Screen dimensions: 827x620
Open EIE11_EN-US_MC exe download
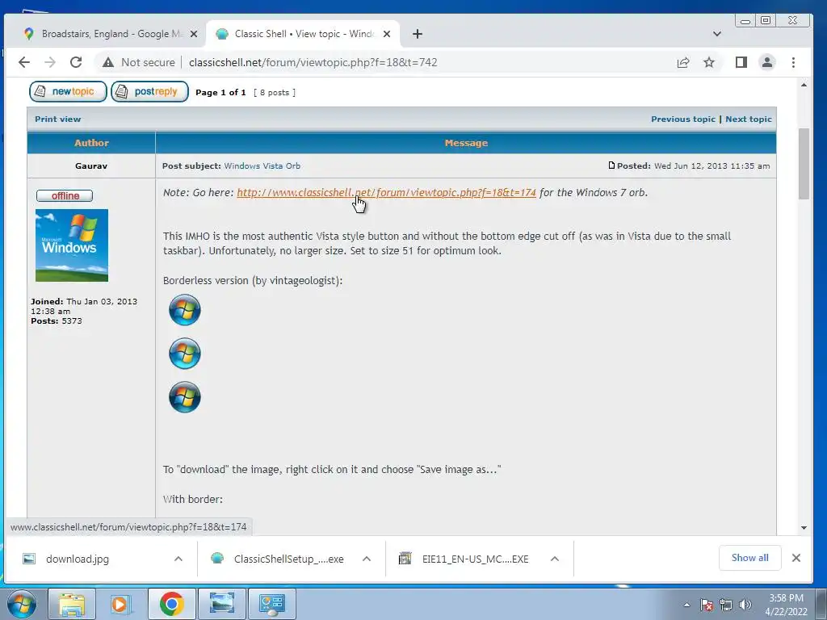475,559
